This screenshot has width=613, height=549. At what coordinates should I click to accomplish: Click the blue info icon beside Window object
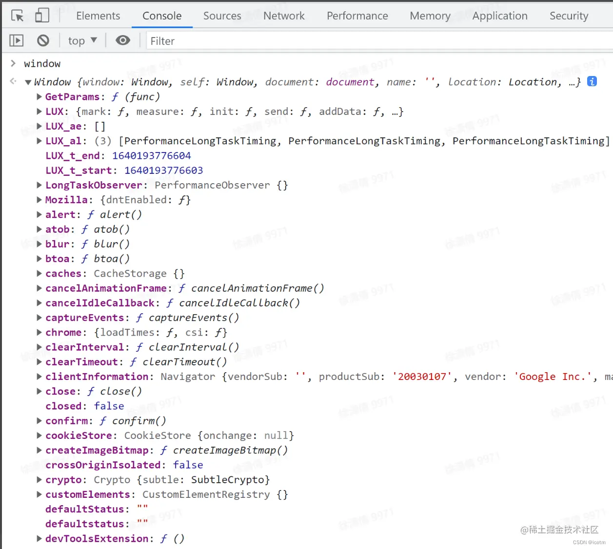coord(592,81)
